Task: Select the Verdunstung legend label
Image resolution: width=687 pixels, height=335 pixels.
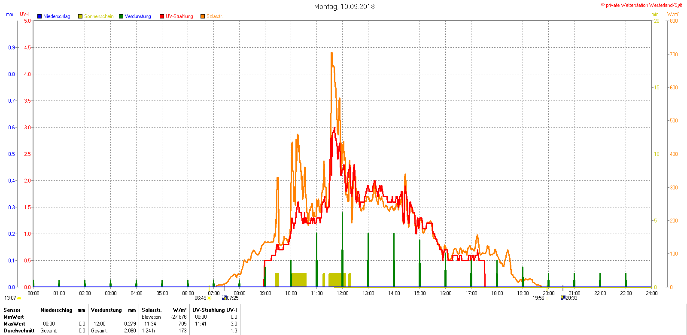Action: coord(138,16)
